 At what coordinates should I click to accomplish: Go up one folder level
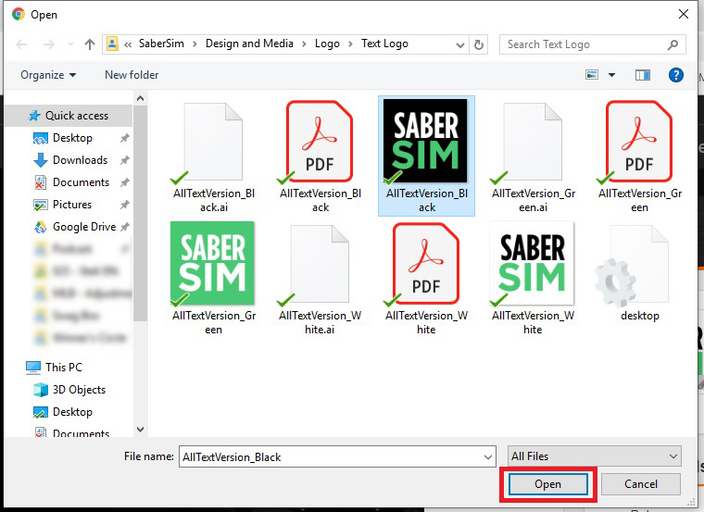pyautogui.click(x=90, y=44)
